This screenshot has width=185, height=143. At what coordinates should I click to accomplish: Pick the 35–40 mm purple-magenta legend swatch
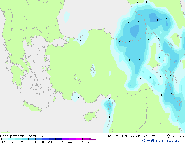[x=72, y=139]
